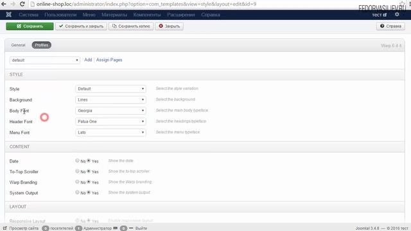Click browser forward arrow

click(x=13, y=4)
